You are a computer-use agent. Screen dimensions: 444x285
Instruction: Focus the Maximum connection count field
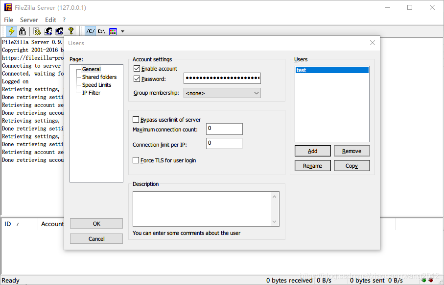coord(224,129)
